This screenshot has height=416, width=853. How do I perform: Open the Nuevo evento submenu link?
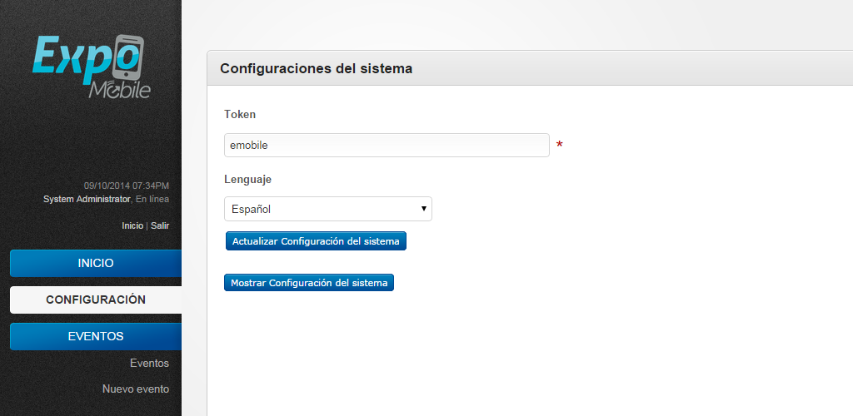point(135,389)
